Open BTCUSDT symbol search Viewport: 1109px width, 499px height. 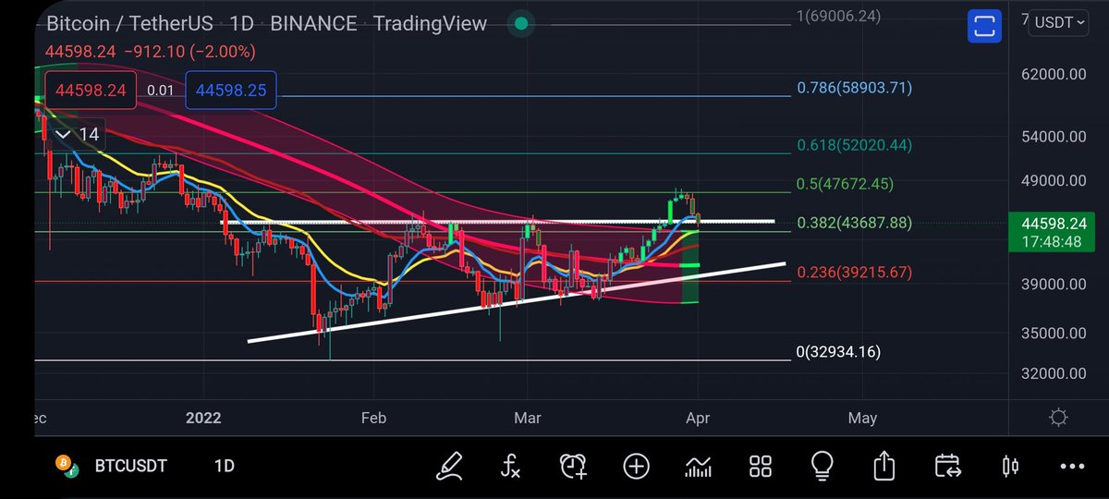pyautogui.click(x=133, y=466)
